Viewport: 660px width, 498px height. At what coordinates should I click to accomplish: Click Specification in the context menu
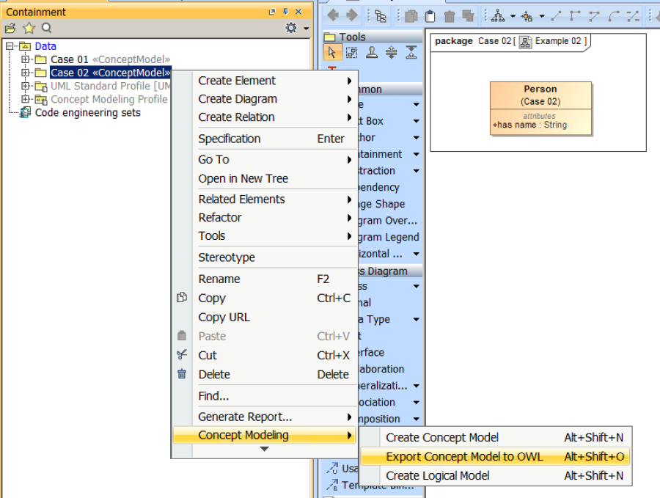pos(229,139)
